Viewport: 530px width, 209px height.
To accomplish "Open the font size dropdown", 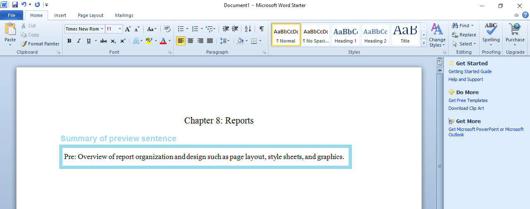I will pyautogui.click(x=120, y=29).
